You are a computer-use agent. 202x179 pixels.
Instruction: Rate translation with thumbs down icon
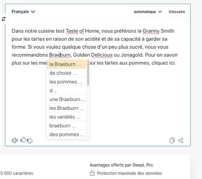[x=30, y=141]
